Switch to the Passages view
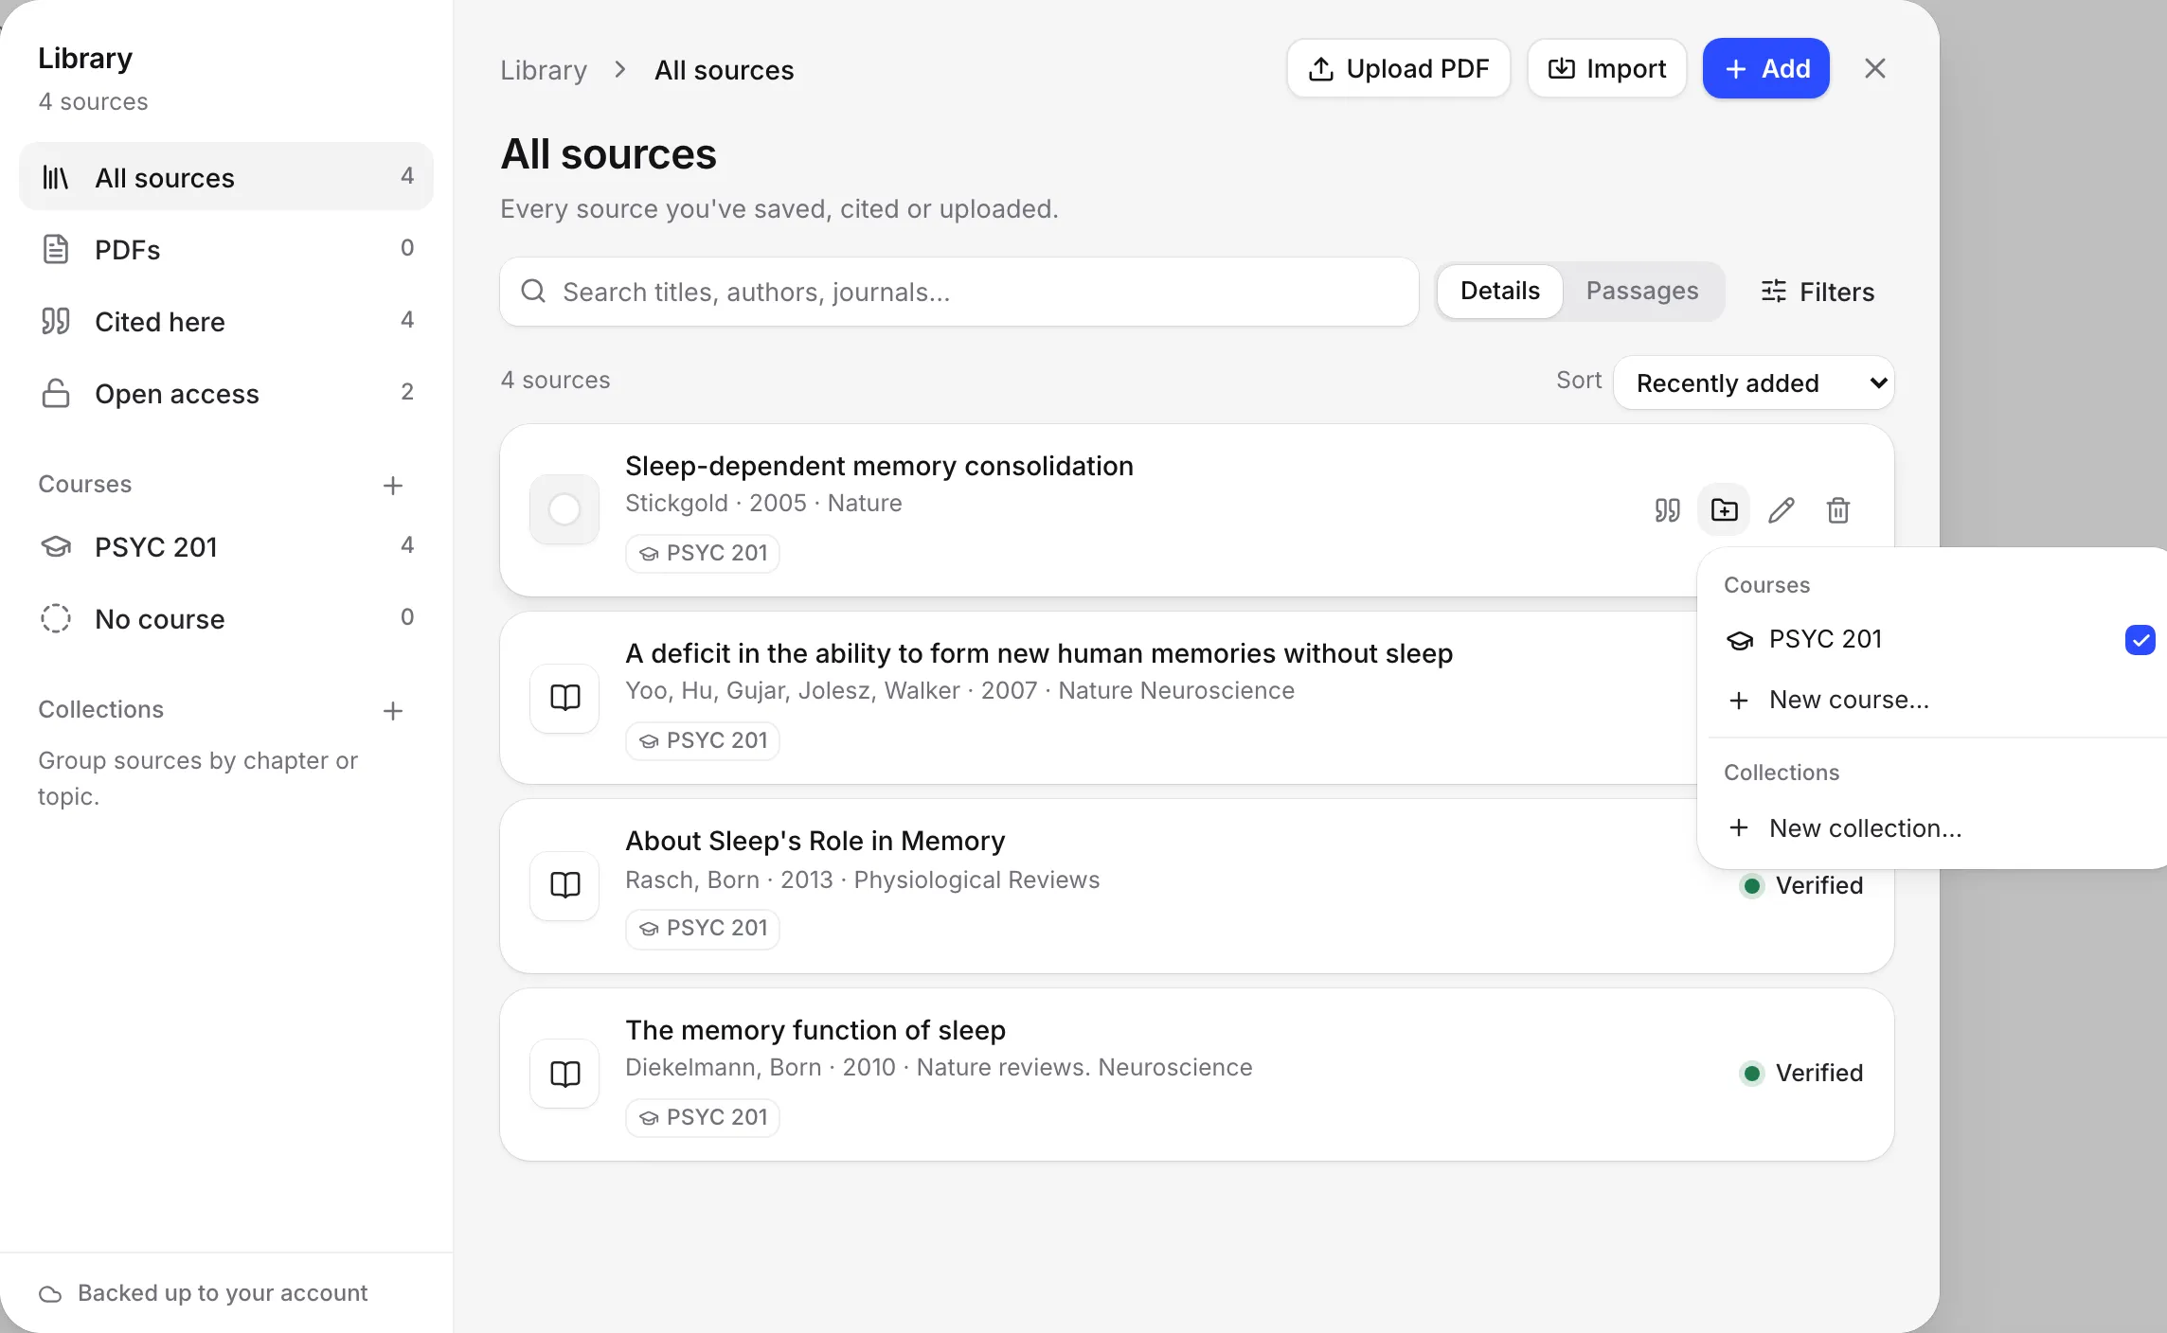Viewport: 2167px width, 1333px height. pos(1642,291)
